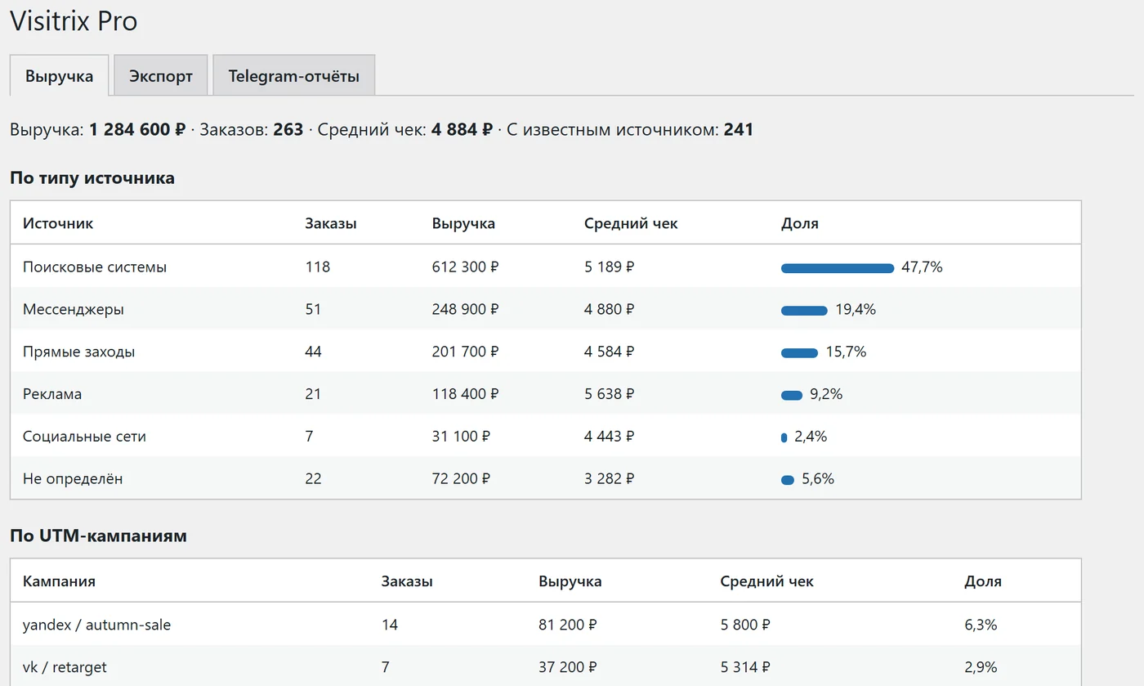Click the По UTM-кампаниям heading

tap(98, 536)
